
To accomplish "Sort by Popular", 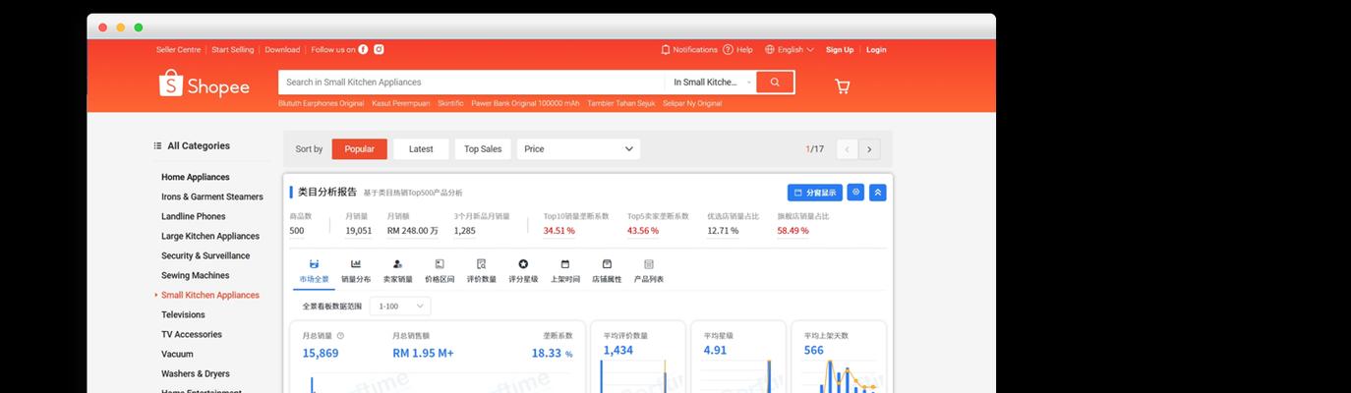I will pos(359,149).
